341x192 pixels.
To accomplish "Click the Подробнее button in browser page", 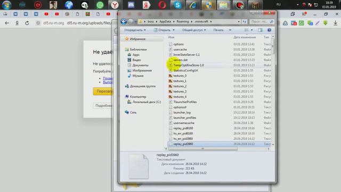I will (103, 106).
